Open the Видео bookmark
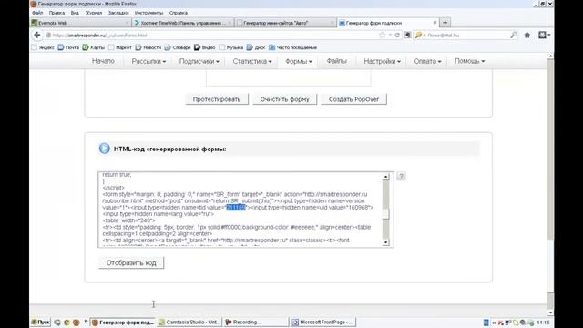583x328 pixels. [x=204, y=47]
